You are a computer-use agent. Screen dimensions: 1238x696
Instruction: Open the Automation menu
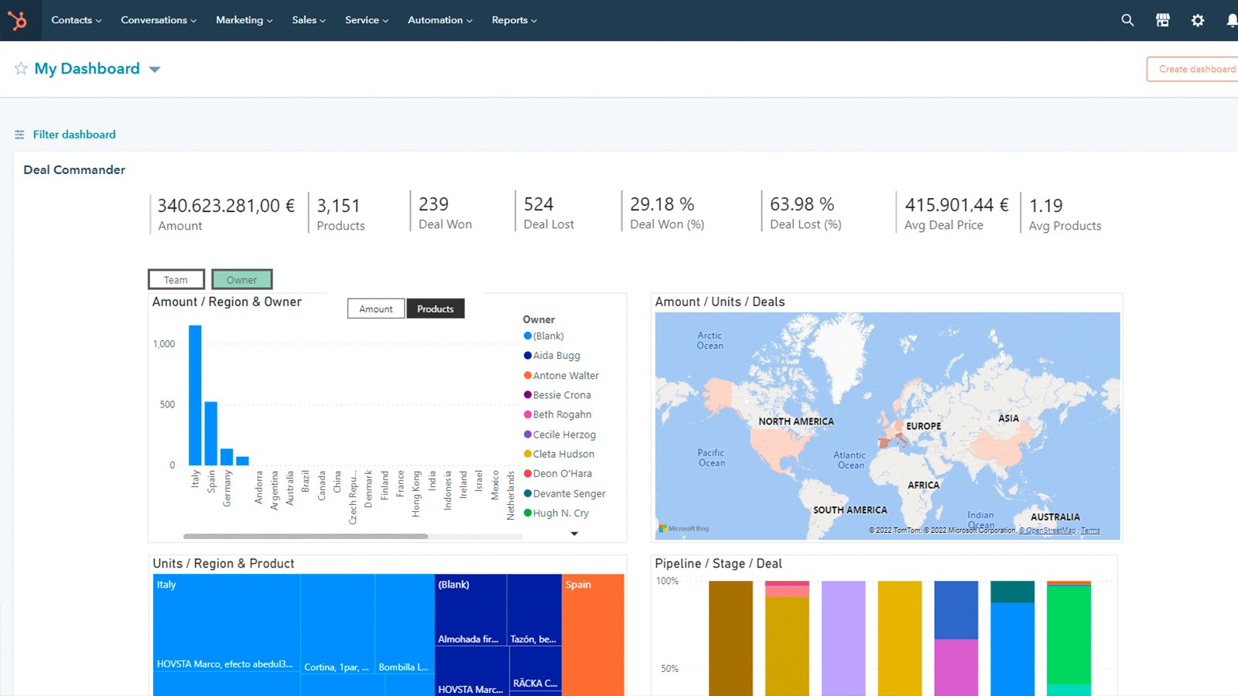(x=439, y=20)
